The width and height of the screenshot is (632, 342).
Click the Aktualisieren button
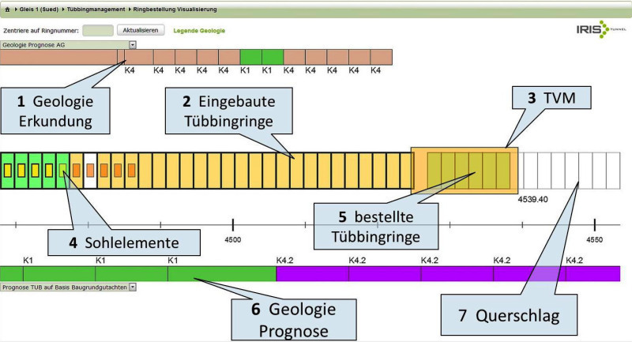pyautogui.click(x=141, y=30)
